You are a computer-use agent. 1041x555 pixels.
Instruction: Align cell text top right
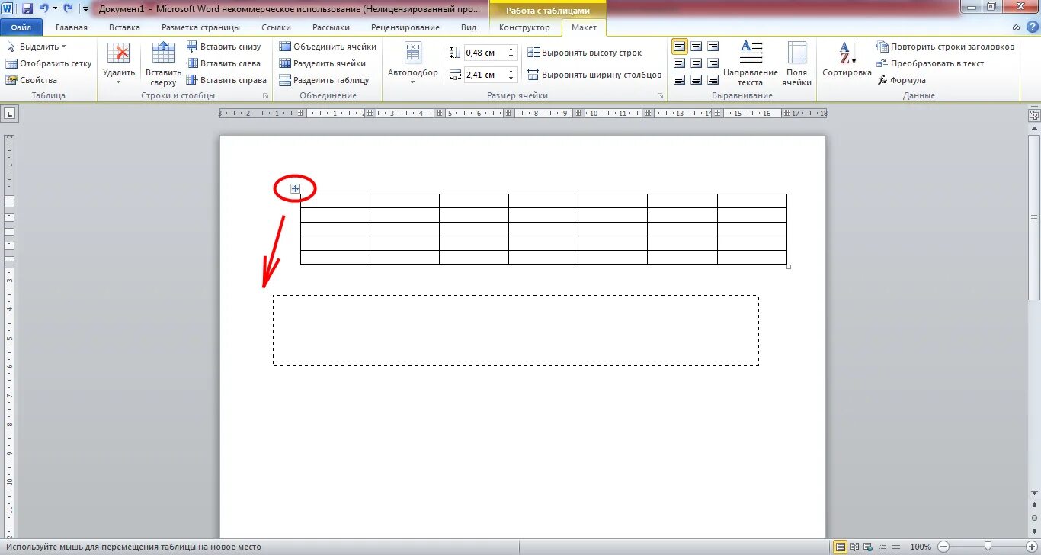coord(713,47)
